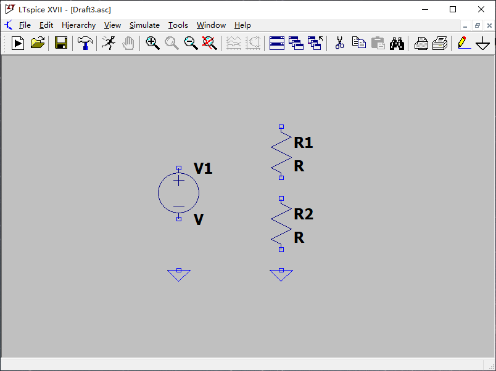Open the Simulate menu
496x371 pixels.
[x=144, y=25]
